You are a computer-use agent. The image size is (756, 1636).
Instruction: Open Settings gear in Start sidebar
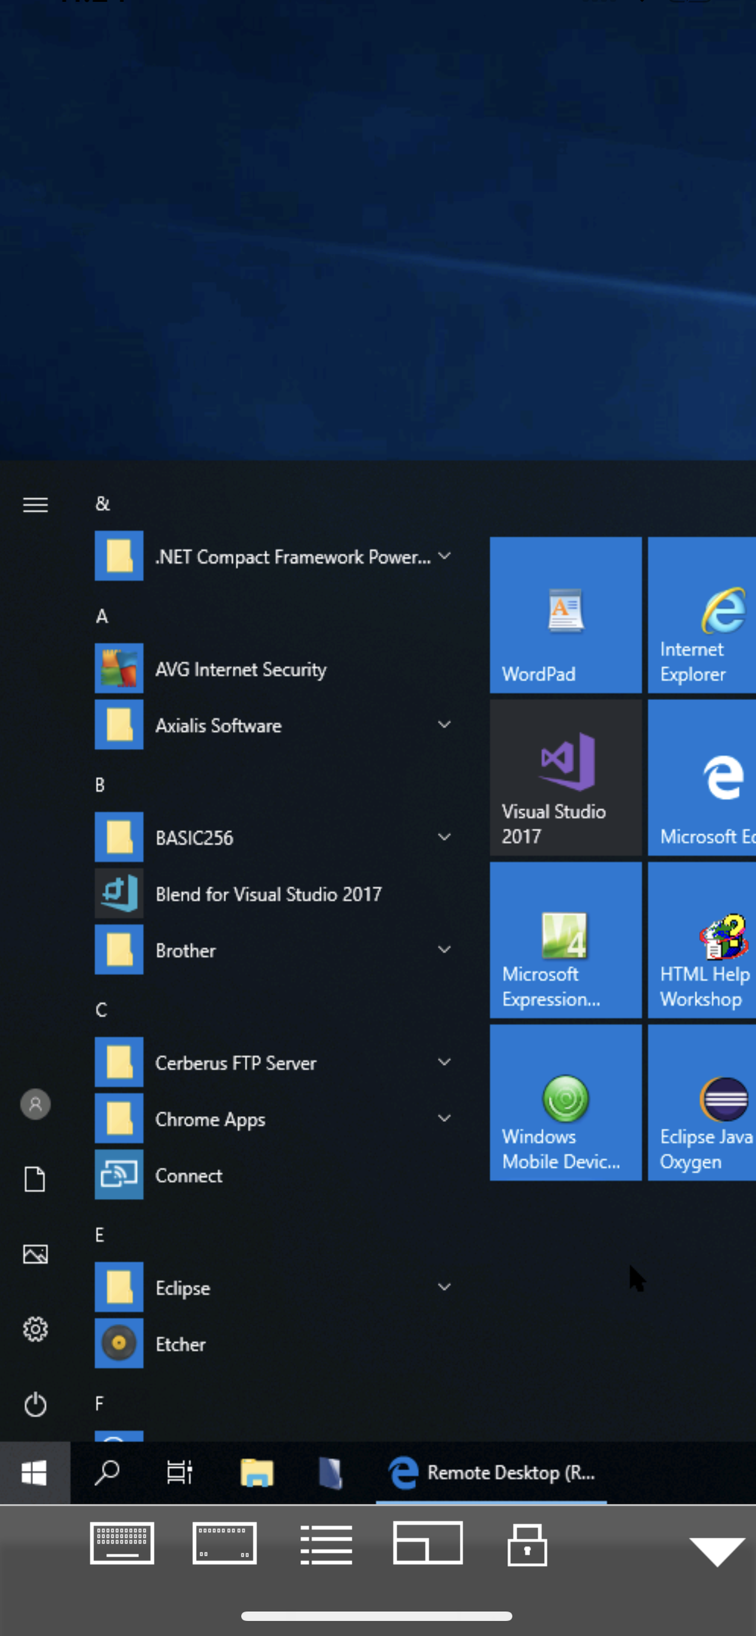tap(35, 1329)
